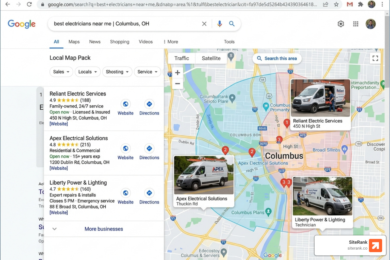Click the SiteRank siterank.co badge
This screenshot has height=260, width=390.
pos(350,246)
